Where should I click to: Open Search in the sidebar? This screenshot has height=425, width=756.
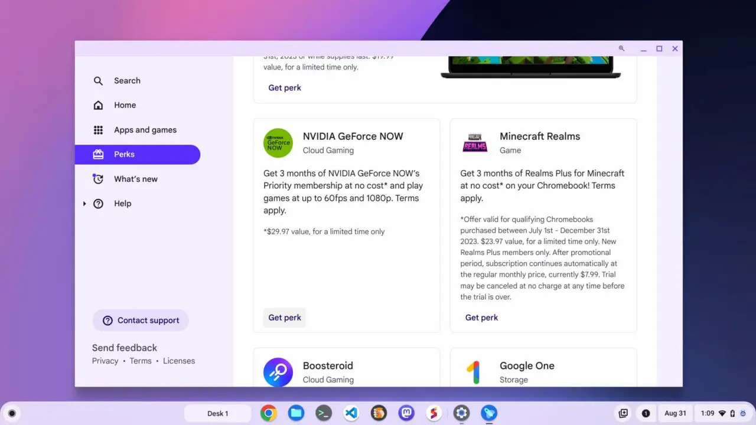point(138,81)
